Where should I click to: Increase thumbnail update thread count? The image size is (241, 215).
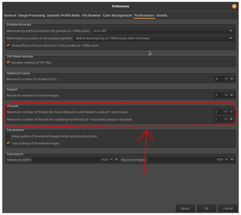[232, 119]
